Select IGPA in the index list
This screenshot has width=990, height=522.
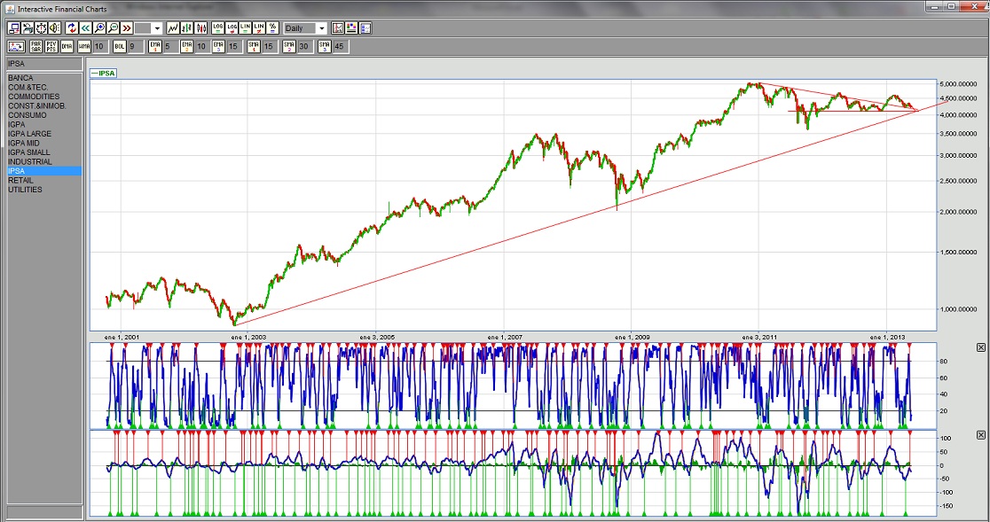tap(44, 125)
